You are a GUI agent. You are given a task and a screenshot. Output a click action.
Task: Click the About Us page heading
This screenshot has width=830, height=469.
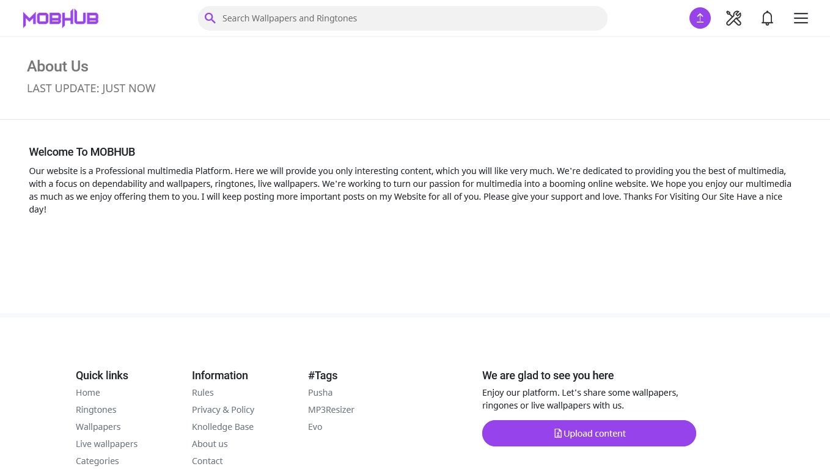tap(57, 67)
